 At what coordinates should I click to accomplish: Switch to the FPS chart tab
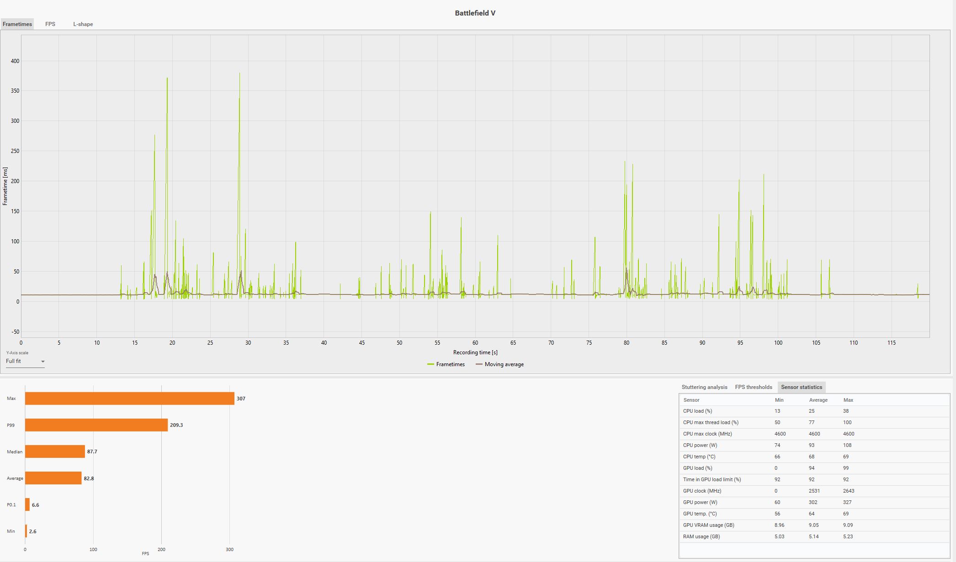tap(50, 24)
